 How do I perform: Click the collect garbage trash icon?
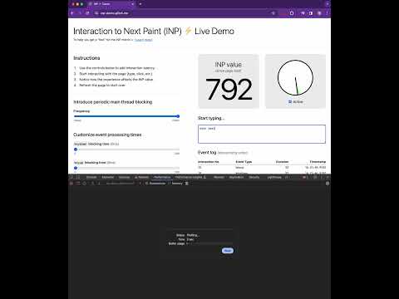(187, 184)
